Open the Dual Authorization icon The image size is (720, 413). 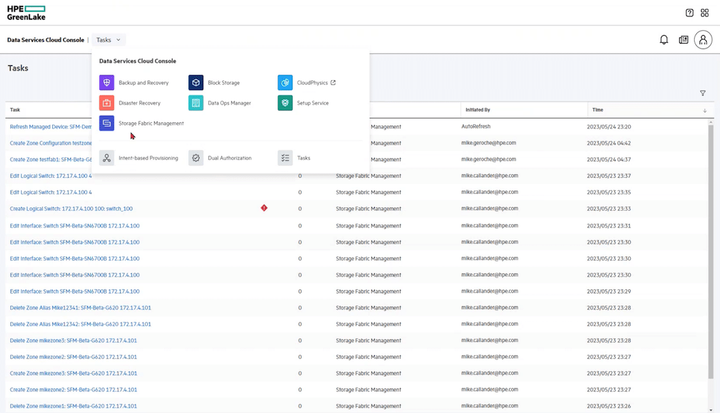[x=195, y=158]
